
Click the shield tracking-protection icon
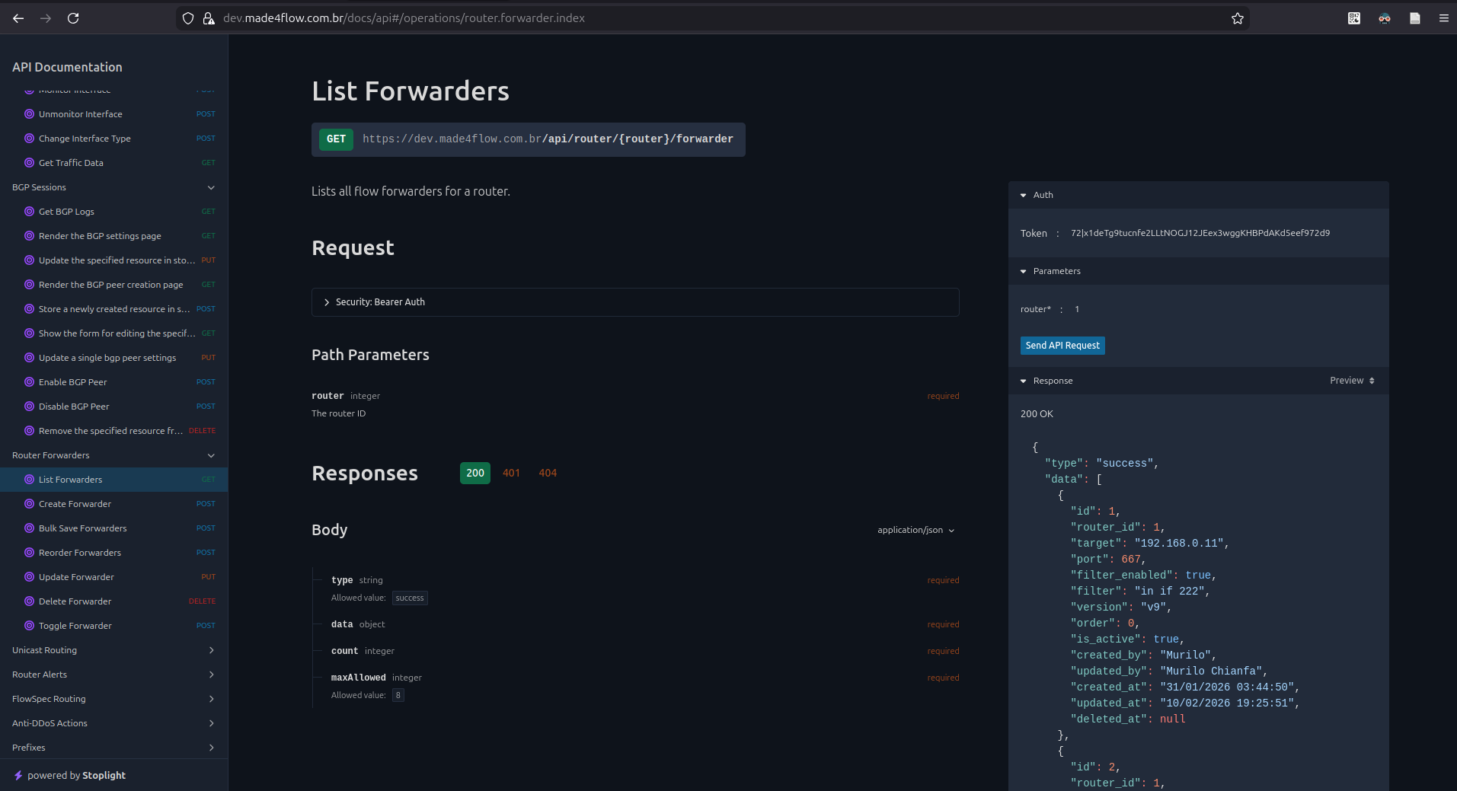[x=187, y=18]
